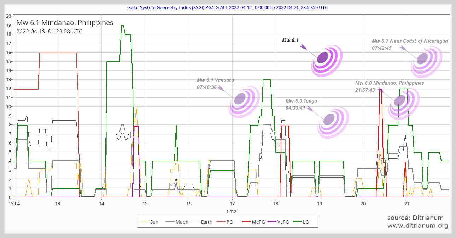Click the green LG peak at 19
This screenshot has height=238, width=456.
(x=122, y=25)
